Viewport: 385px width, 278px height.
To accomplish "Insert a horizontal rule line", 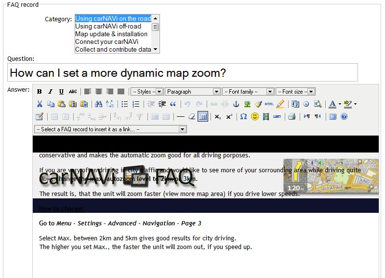I will pyautogui.click(x=181, y=117).
